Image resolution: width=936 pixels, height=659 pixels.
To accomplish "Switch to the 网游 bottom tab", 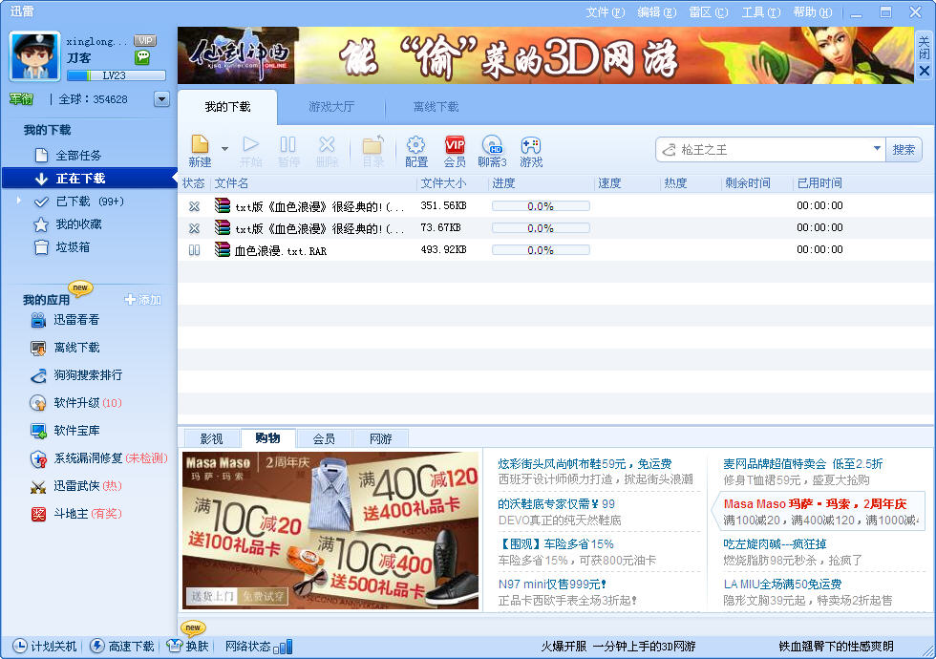I will click(x=380, y=438).
